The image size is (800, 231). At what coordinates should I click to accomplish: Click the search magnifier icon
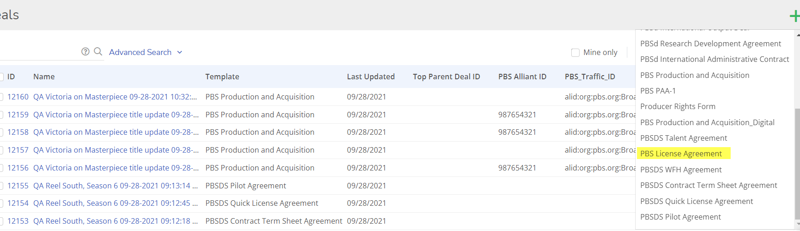pyautogui.click(x=98, y=52)
